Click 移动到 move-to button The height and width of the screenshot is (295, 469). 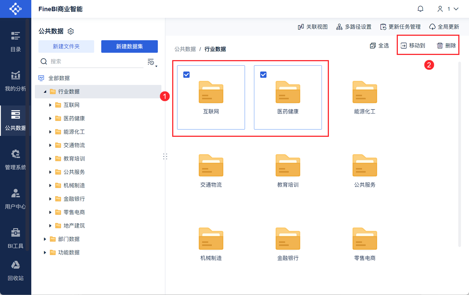(413, 46)
